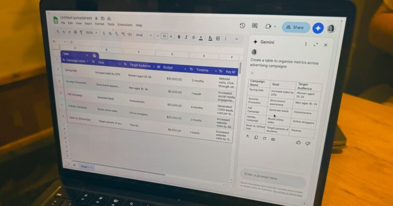Viewport: 393px width, 206px height.
Task: Increase decimal places
Action: point(123,34)
